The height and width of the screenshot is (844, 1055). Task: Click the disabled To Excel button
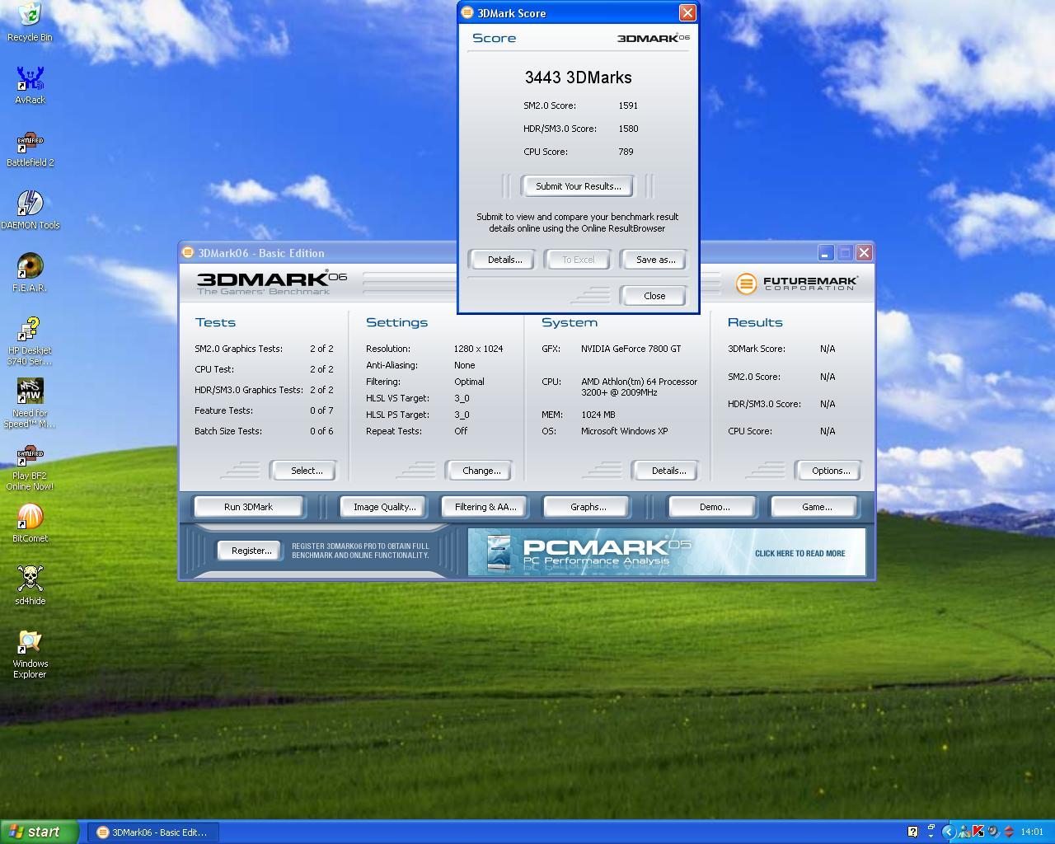(x=578, y=260)
